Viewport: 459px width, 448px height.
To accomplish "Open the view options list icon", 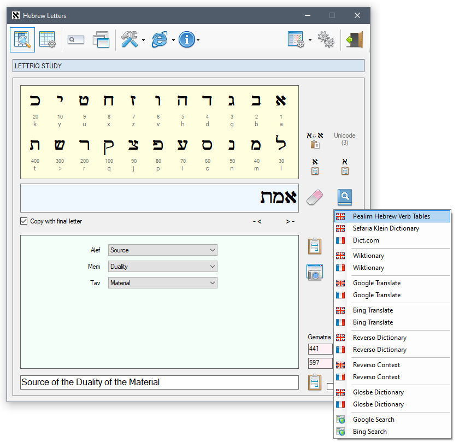I will (296, 39).
